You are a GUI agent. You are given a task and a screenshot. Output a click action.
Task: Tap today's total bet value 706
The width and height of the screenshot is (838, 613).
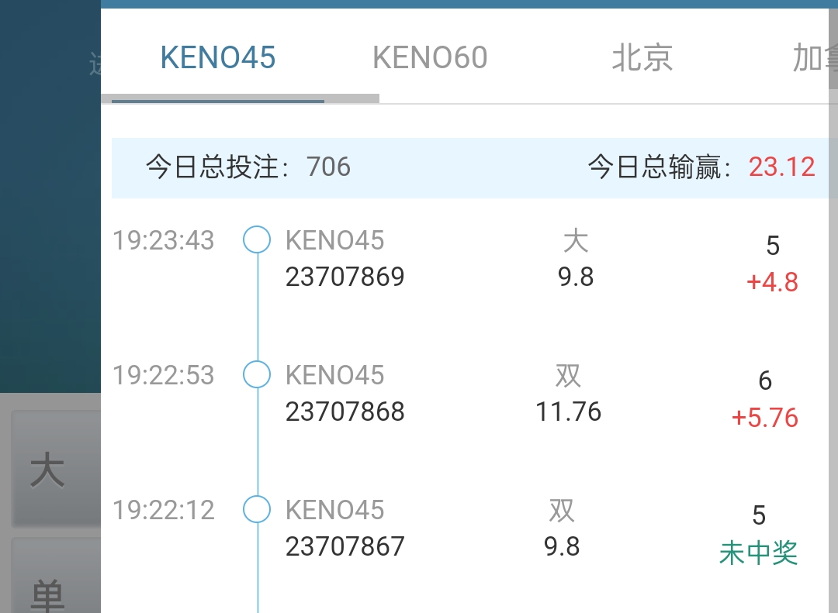(328, 167)
